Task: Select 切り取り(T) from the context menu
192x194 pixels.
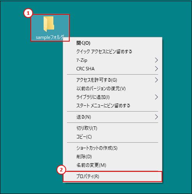Action: [x=113, y=128]
